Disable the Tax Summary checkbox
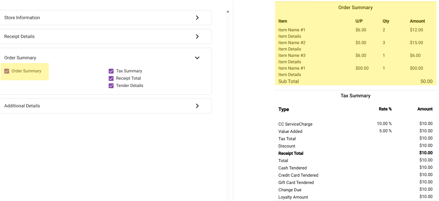 coord(111,71)
